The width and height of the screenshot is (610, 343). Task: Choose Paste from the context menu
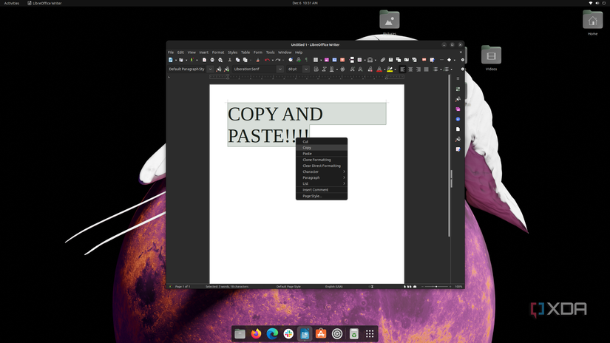[307, 154]
